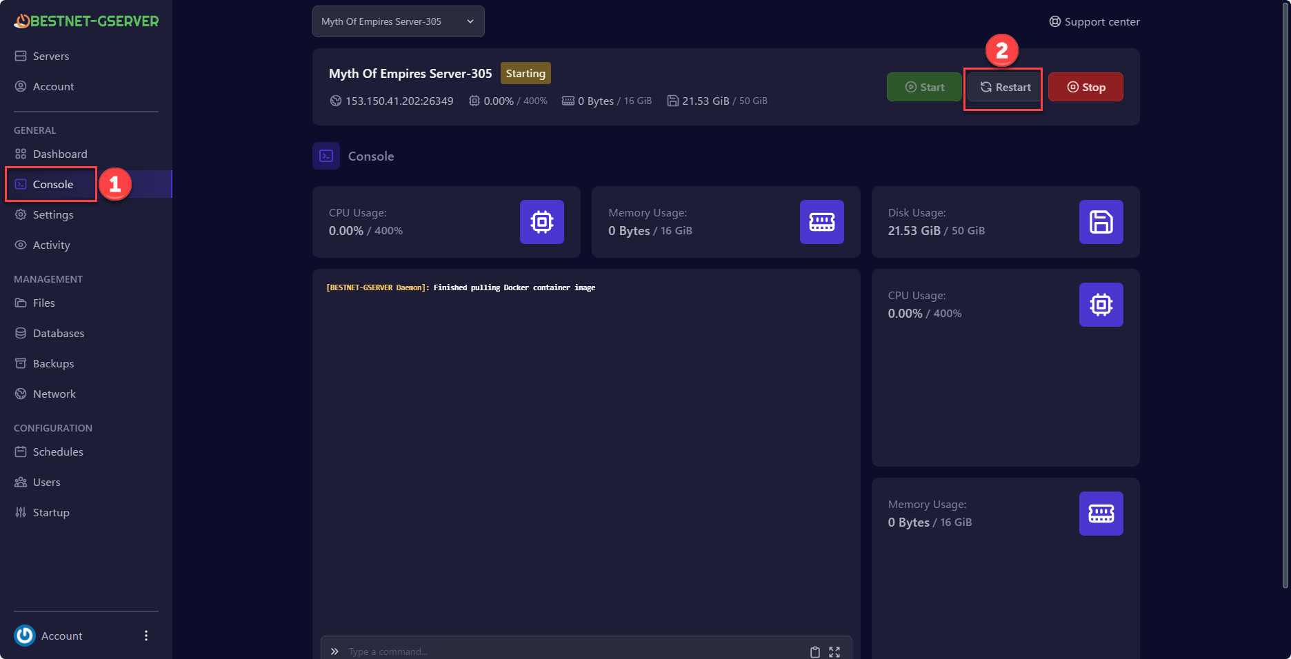1291x659 pixels.
Task: Click the Schedules calendar icon
Action: 21,452
